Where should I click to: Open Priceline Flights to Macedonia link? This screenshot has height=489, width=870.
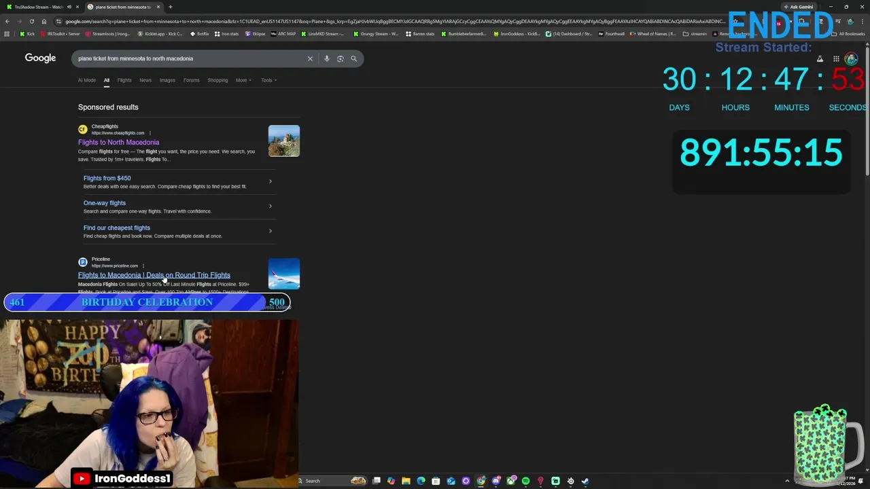154,275
